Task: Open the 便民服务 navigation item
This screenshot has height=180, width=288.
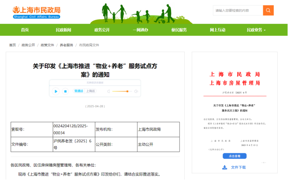Action: pyautogui.click(x=179, y=30)
